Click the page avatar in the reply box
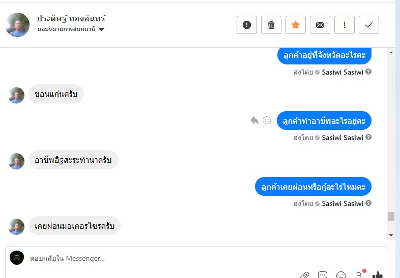The width and height of the screenshot is (400, 278). (17, 258)
